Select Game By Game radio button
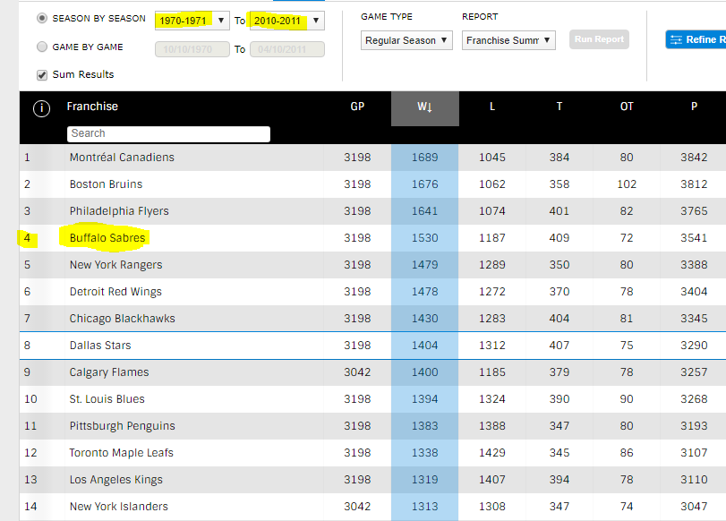The width and height of the screenshot is (726, 521). point(42,47)
